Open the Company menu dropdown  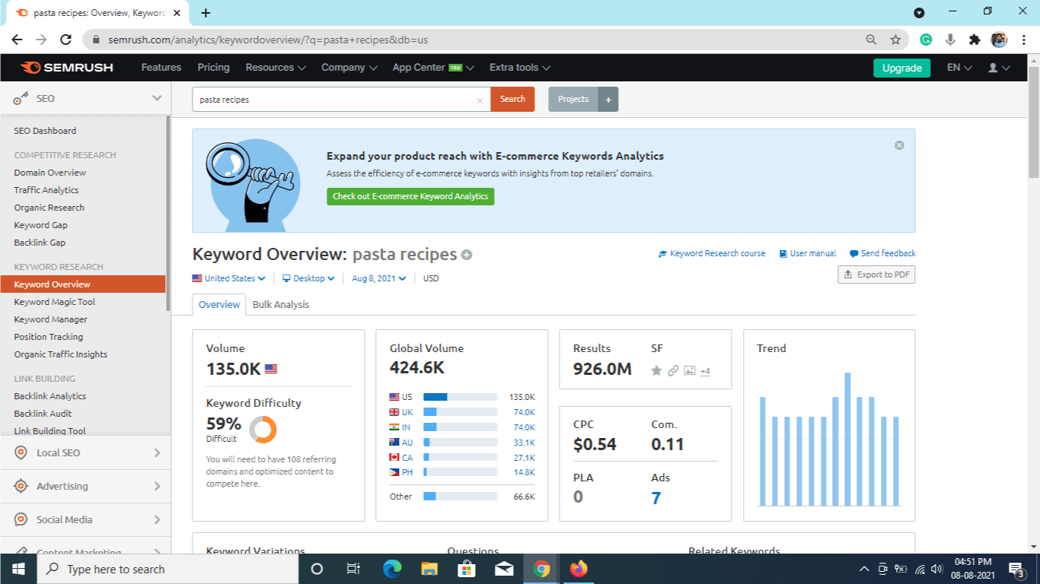[349, 68]
